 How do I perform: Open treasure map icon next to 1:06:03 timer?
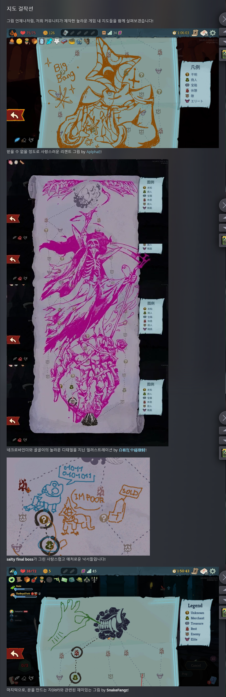(x=195, y=33)
